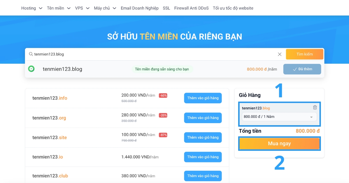
Task: Click the chevron next to Hosting
Action: (x=40, y=8)
